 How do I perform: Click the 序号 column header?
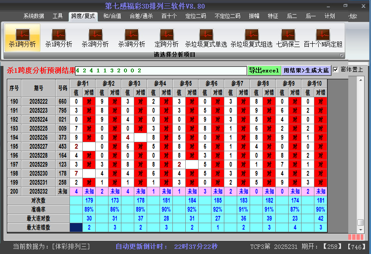click(14, 88)
